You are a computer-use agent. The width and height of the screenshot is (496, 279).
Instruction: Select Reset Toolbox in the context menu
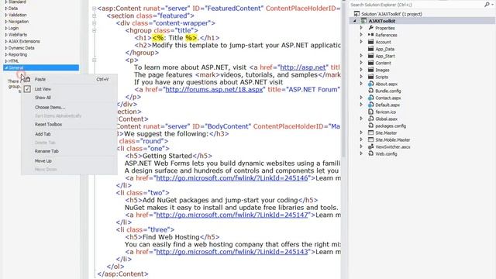(69, 124)
